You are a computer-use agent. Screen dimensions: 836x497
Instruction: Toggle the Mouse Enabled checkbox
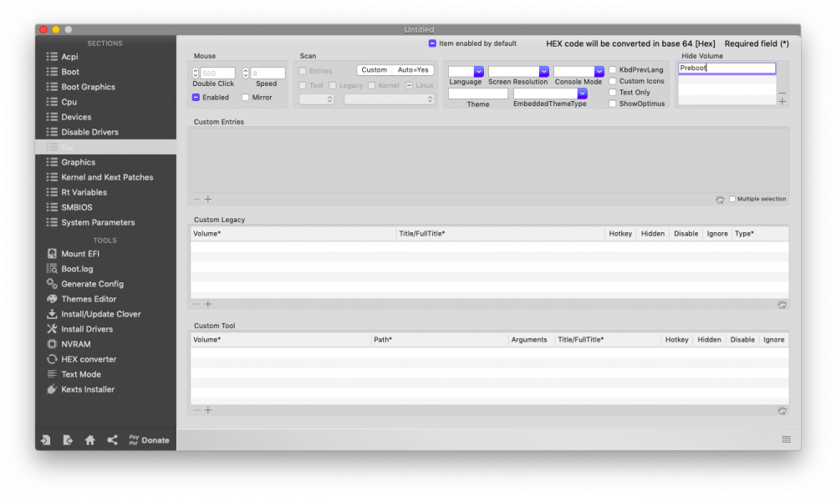pos(196,98)
